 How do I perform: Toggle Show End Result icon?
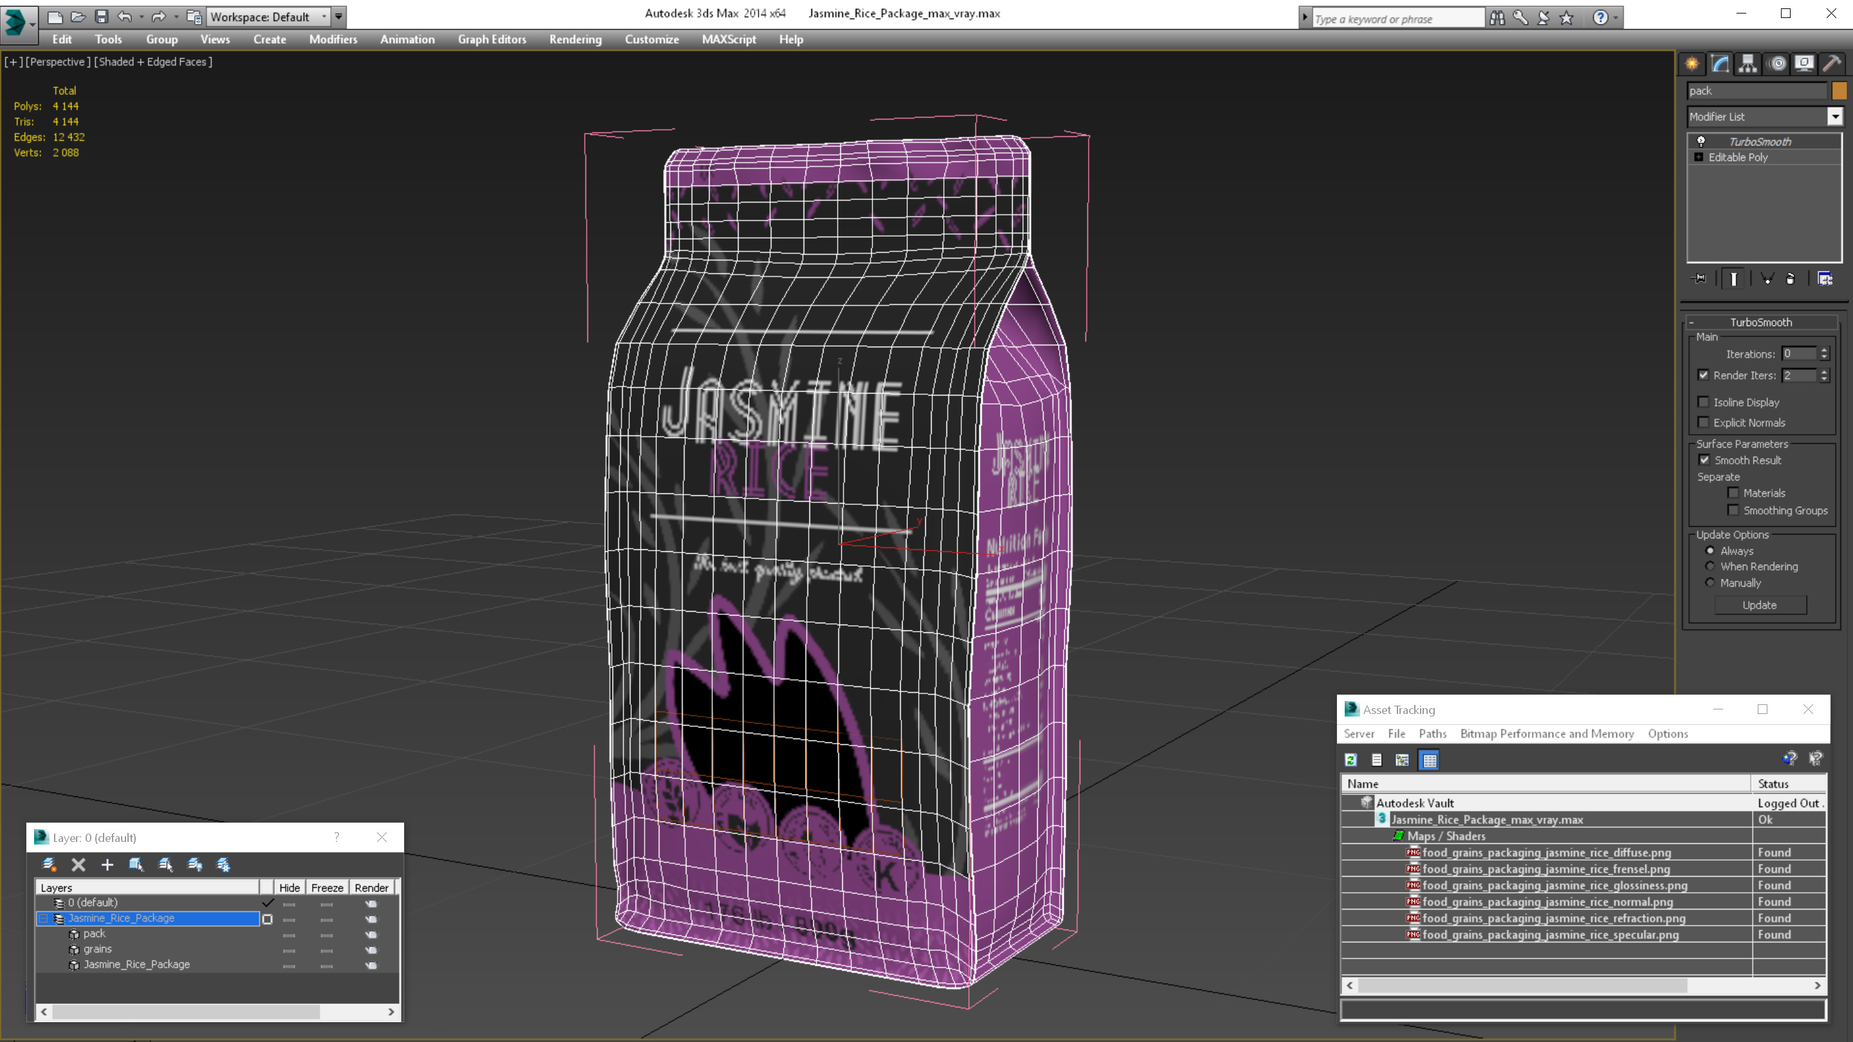(x=1733, y=279)
